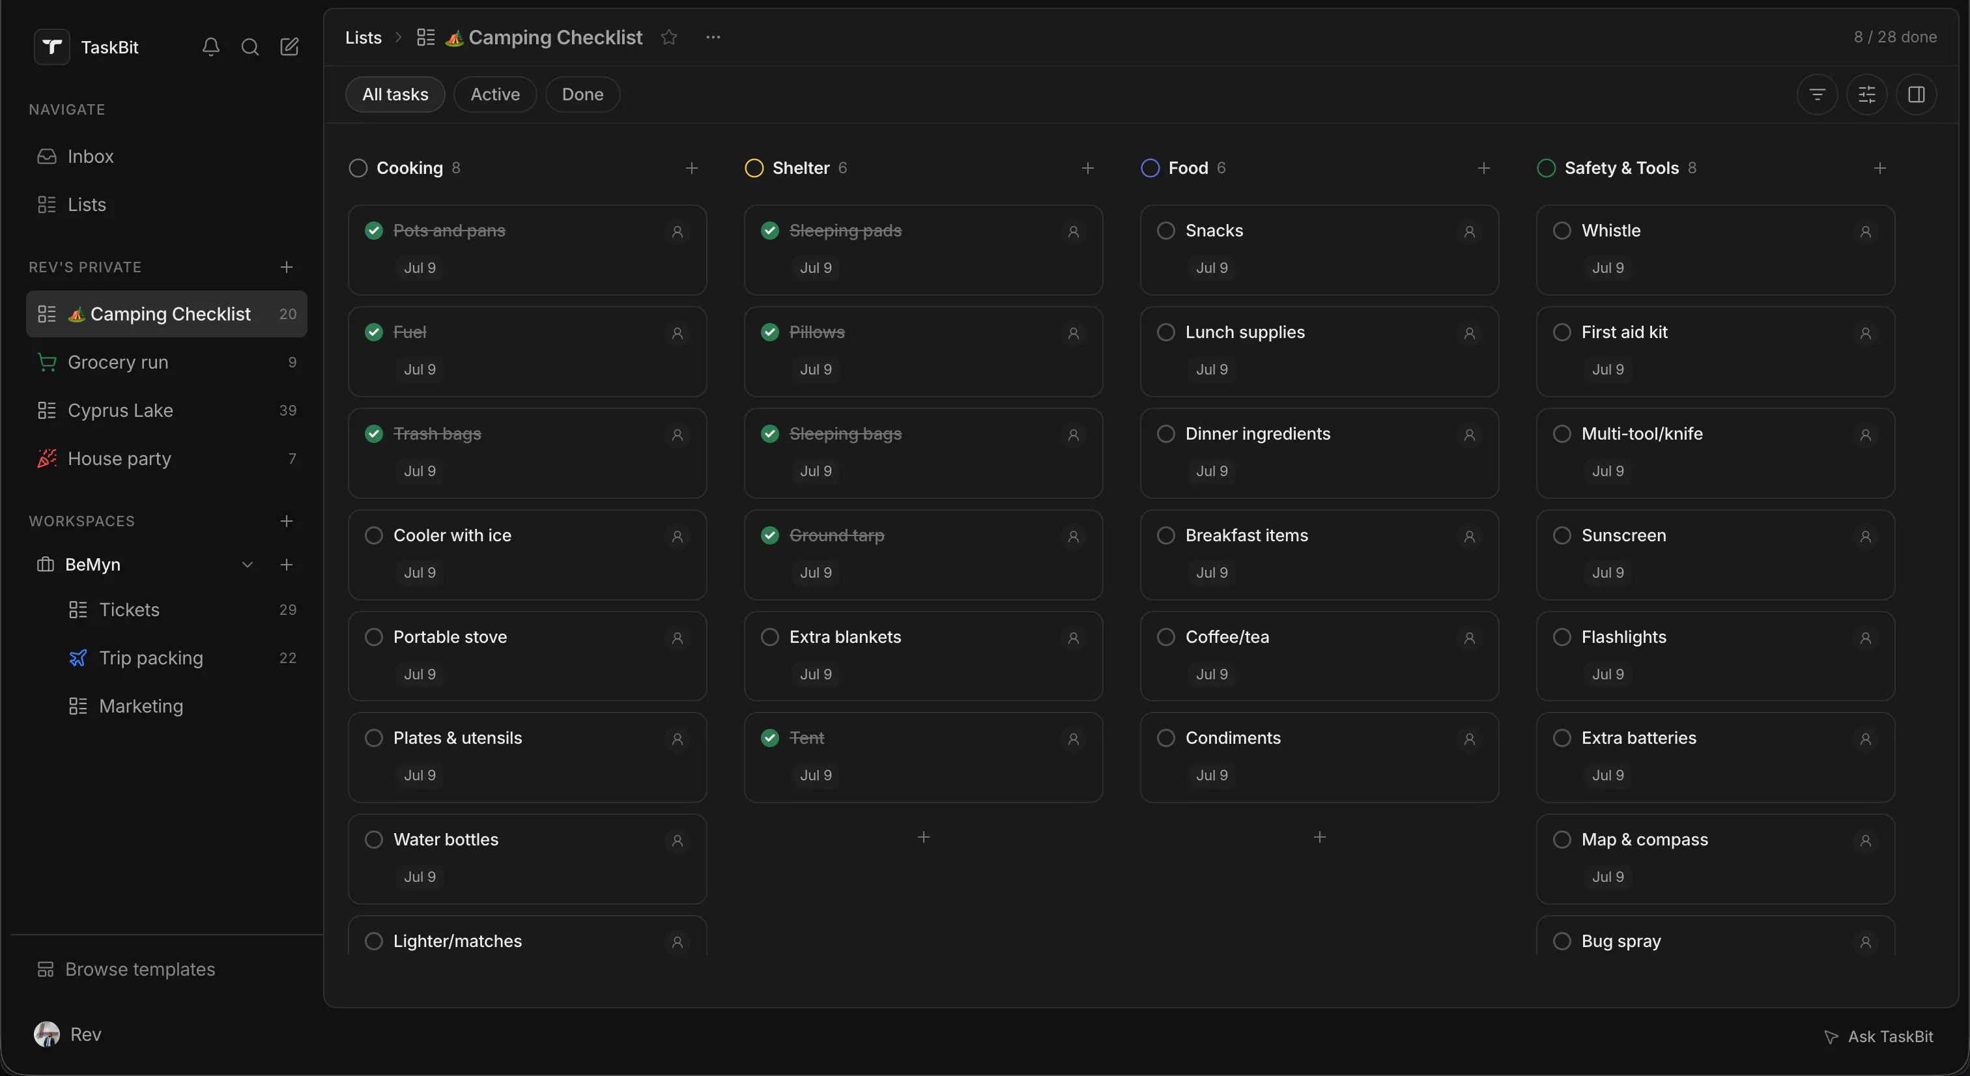Assign a person to First aid kit
Screen dimensions: 1970x1076
(x=1865, y=333)
